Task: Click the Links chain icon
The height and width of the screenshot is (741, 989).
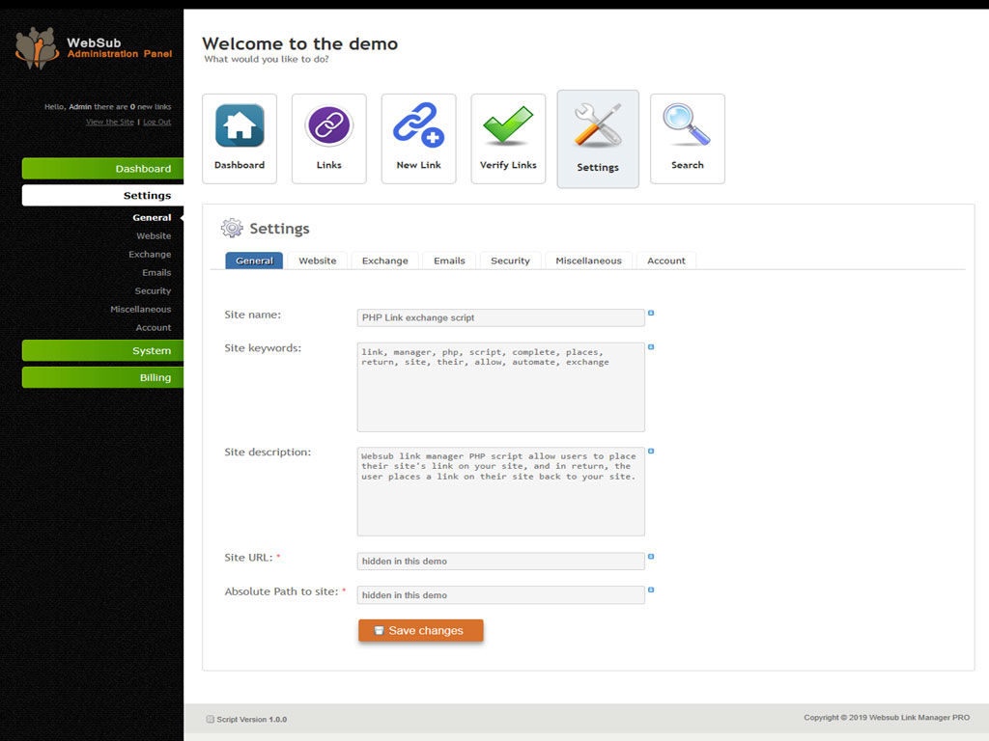Action: point(328,126)
